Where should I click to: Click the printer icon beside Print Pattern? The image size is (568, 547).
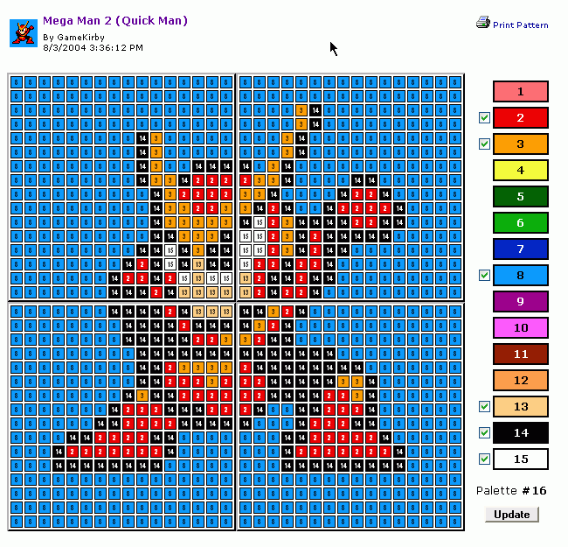pyautogui.click(x=483, y=23)
